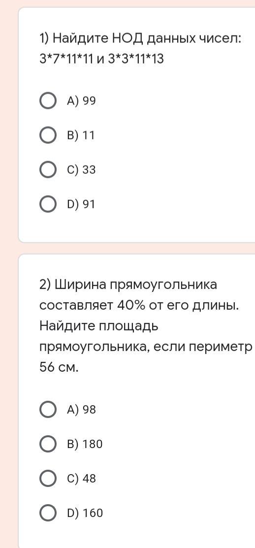Mark the C) 48 radio option
This screenshot has width=255, height=548.
coord(48,479)
